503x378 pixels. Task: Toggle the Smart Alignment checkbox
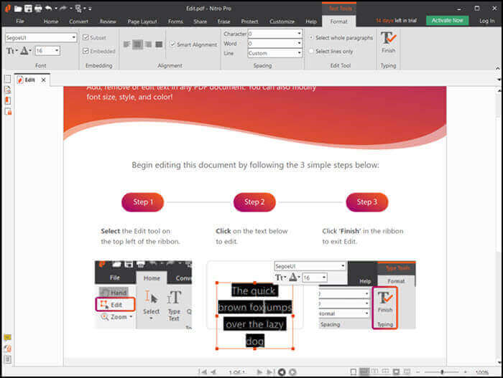pyautogui.click(x=172, y=44)
